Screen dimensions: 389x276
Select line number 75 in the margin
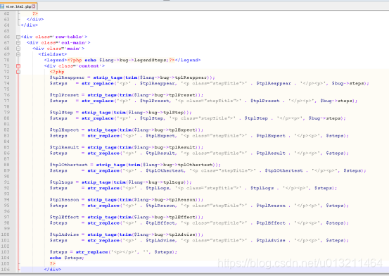pyautogui.click(x=7, y=89)
